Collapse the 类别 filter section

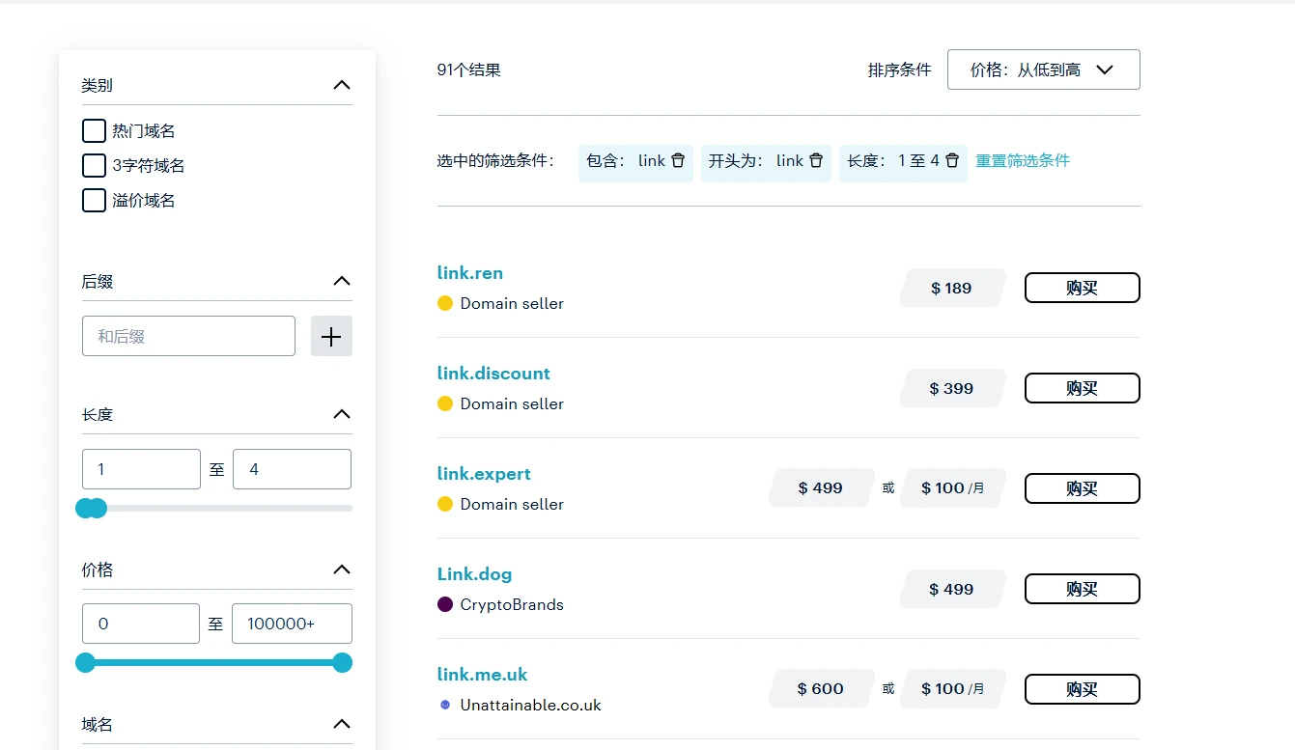pos(341,85)
